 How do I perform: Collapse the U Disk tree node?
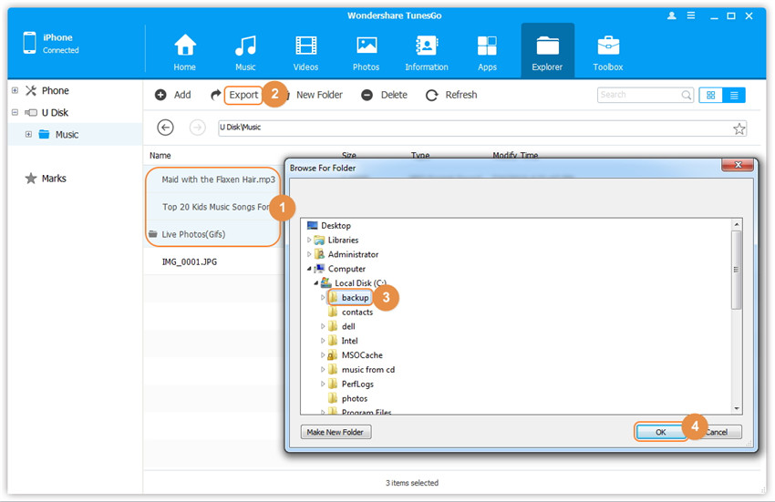pyautogui.click(x=15, y=112)
